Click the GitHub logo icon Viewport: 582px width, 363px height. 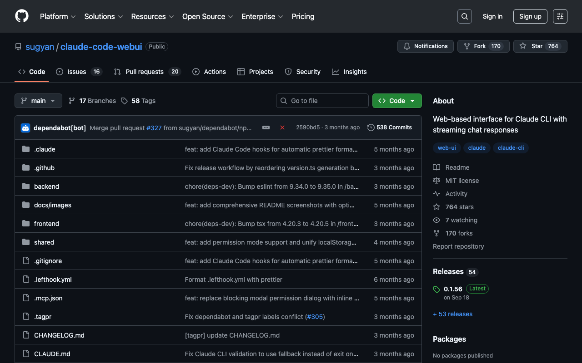click(22, 16)
